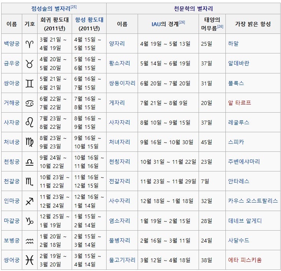
Task: Open the 카우스 오스트랄리스 star link
Action: click(253, 201)
